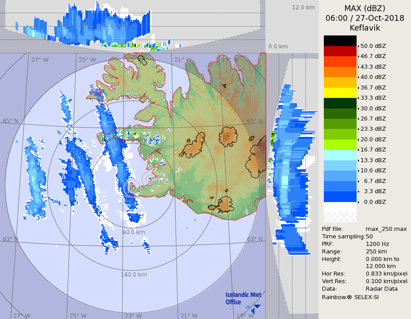Click the 1200 Hz PRF value
The image size is (411, 319).
tap(377, 244)
